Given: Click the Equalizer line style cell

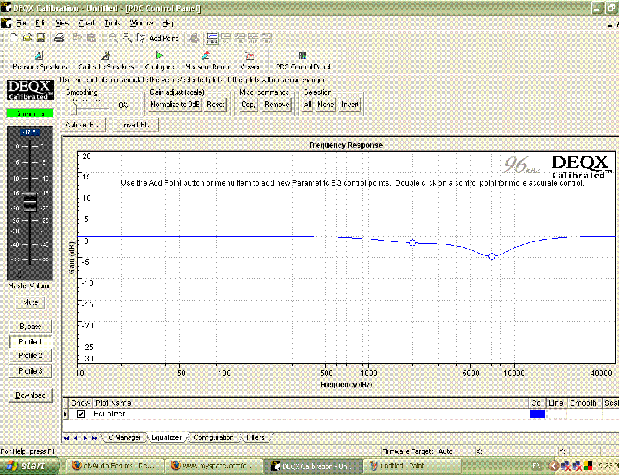Looking at the screenshot, I should pos(557,414).
